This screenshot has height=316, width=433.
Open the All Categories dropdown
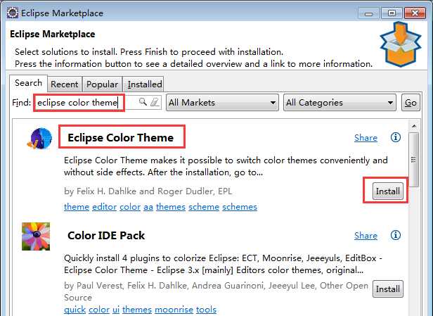[340, 103]
